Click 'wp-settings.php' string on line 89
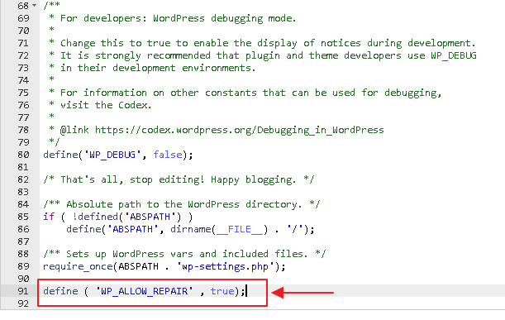 click(x=225, y=266)
